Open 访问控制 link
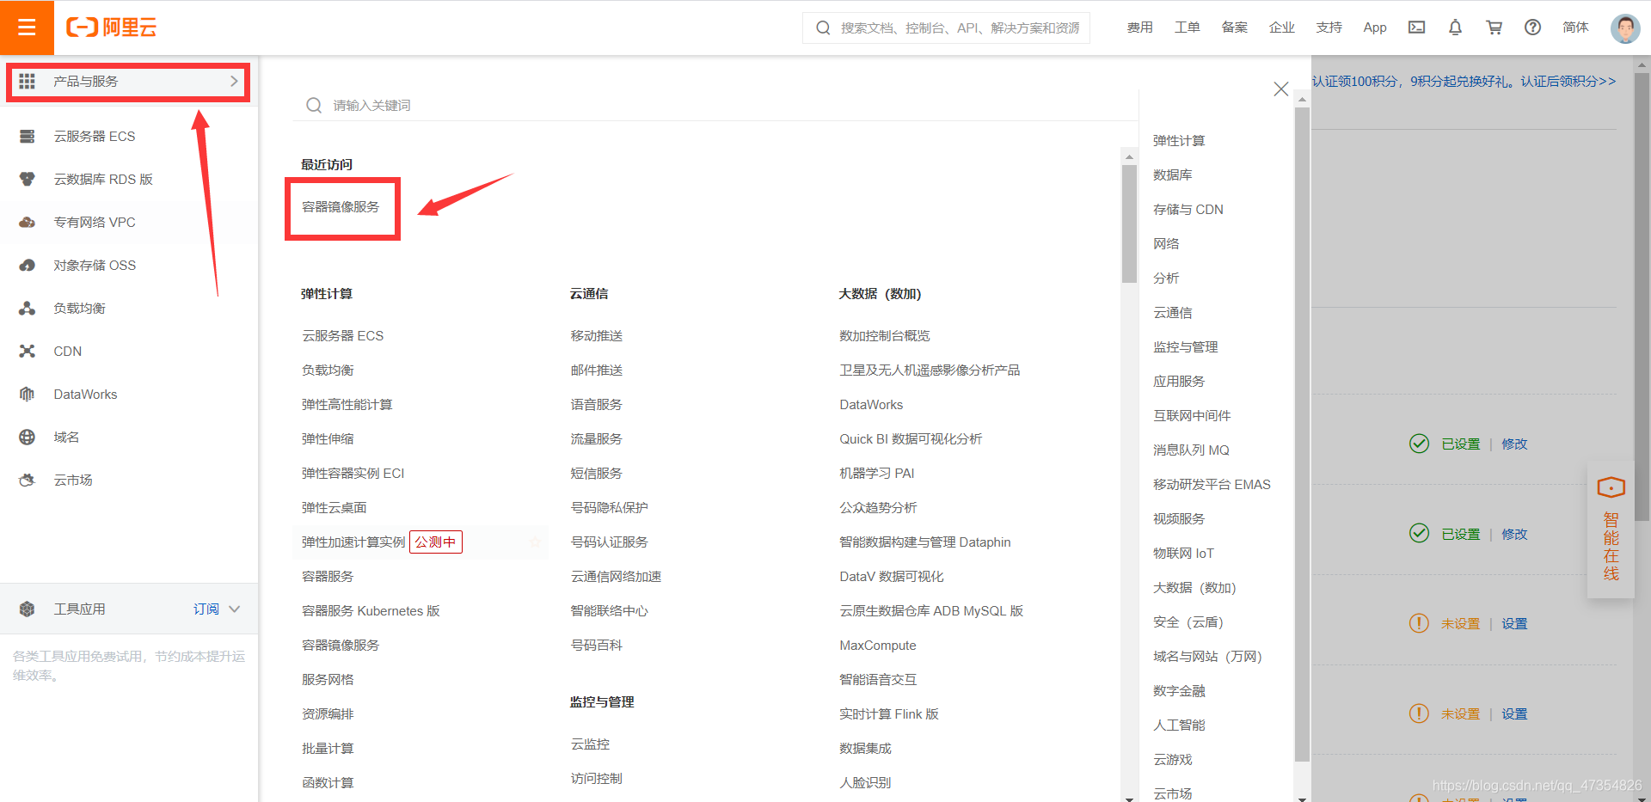The width and height of the screenshot is (1651, 802). tap(597, 778)
